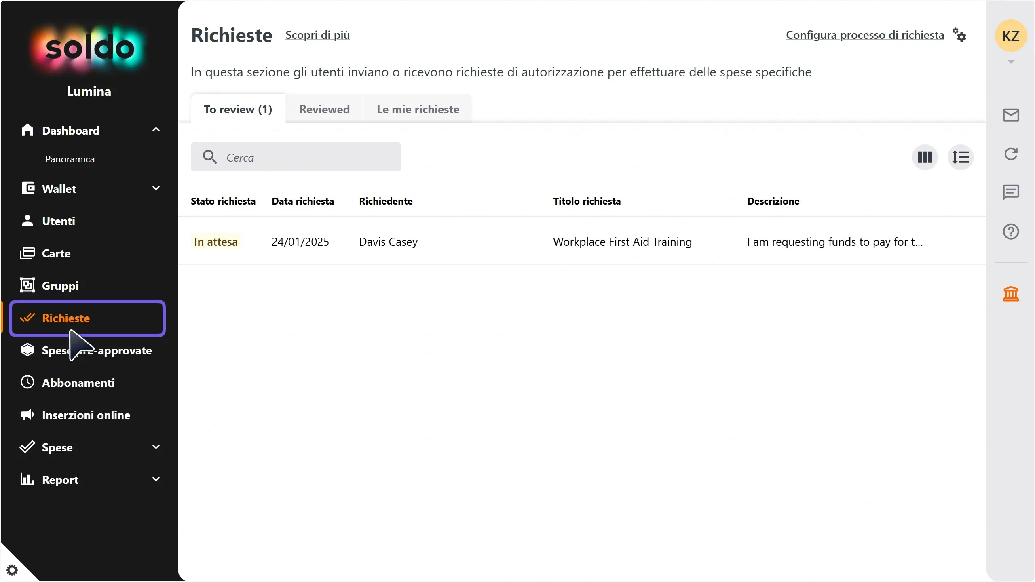This screenshot has width=1035, height=582.
Task: Click the Lumina company name
Action: pyautogui.click(x=89, y=91)
